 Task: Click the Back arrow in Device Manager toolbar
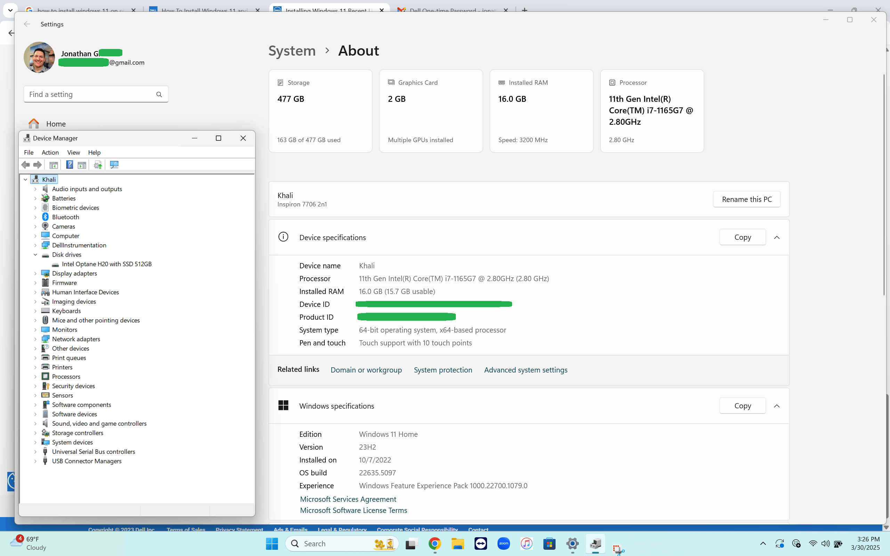(x=25, y=165)
